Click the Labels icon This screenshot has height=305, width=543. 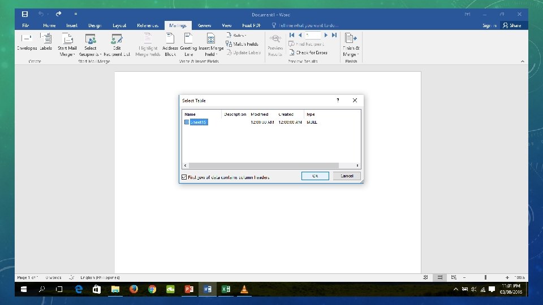[x=45, y=42]
